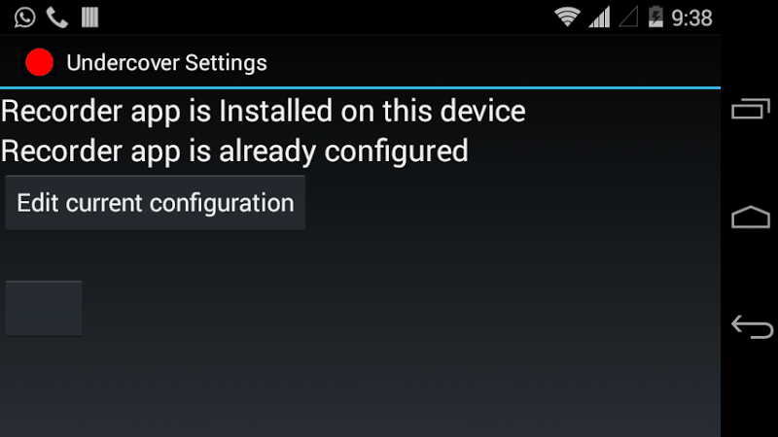This screenshot has width=778, height=437.
Task: Tap 'Recorder app is Installed on this device'
Action: point(263,111)
